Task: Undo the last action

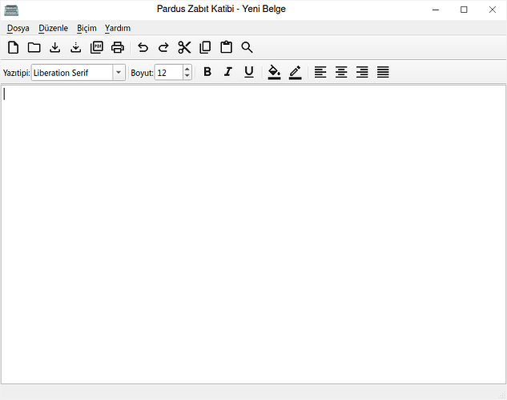Action: 143,47
